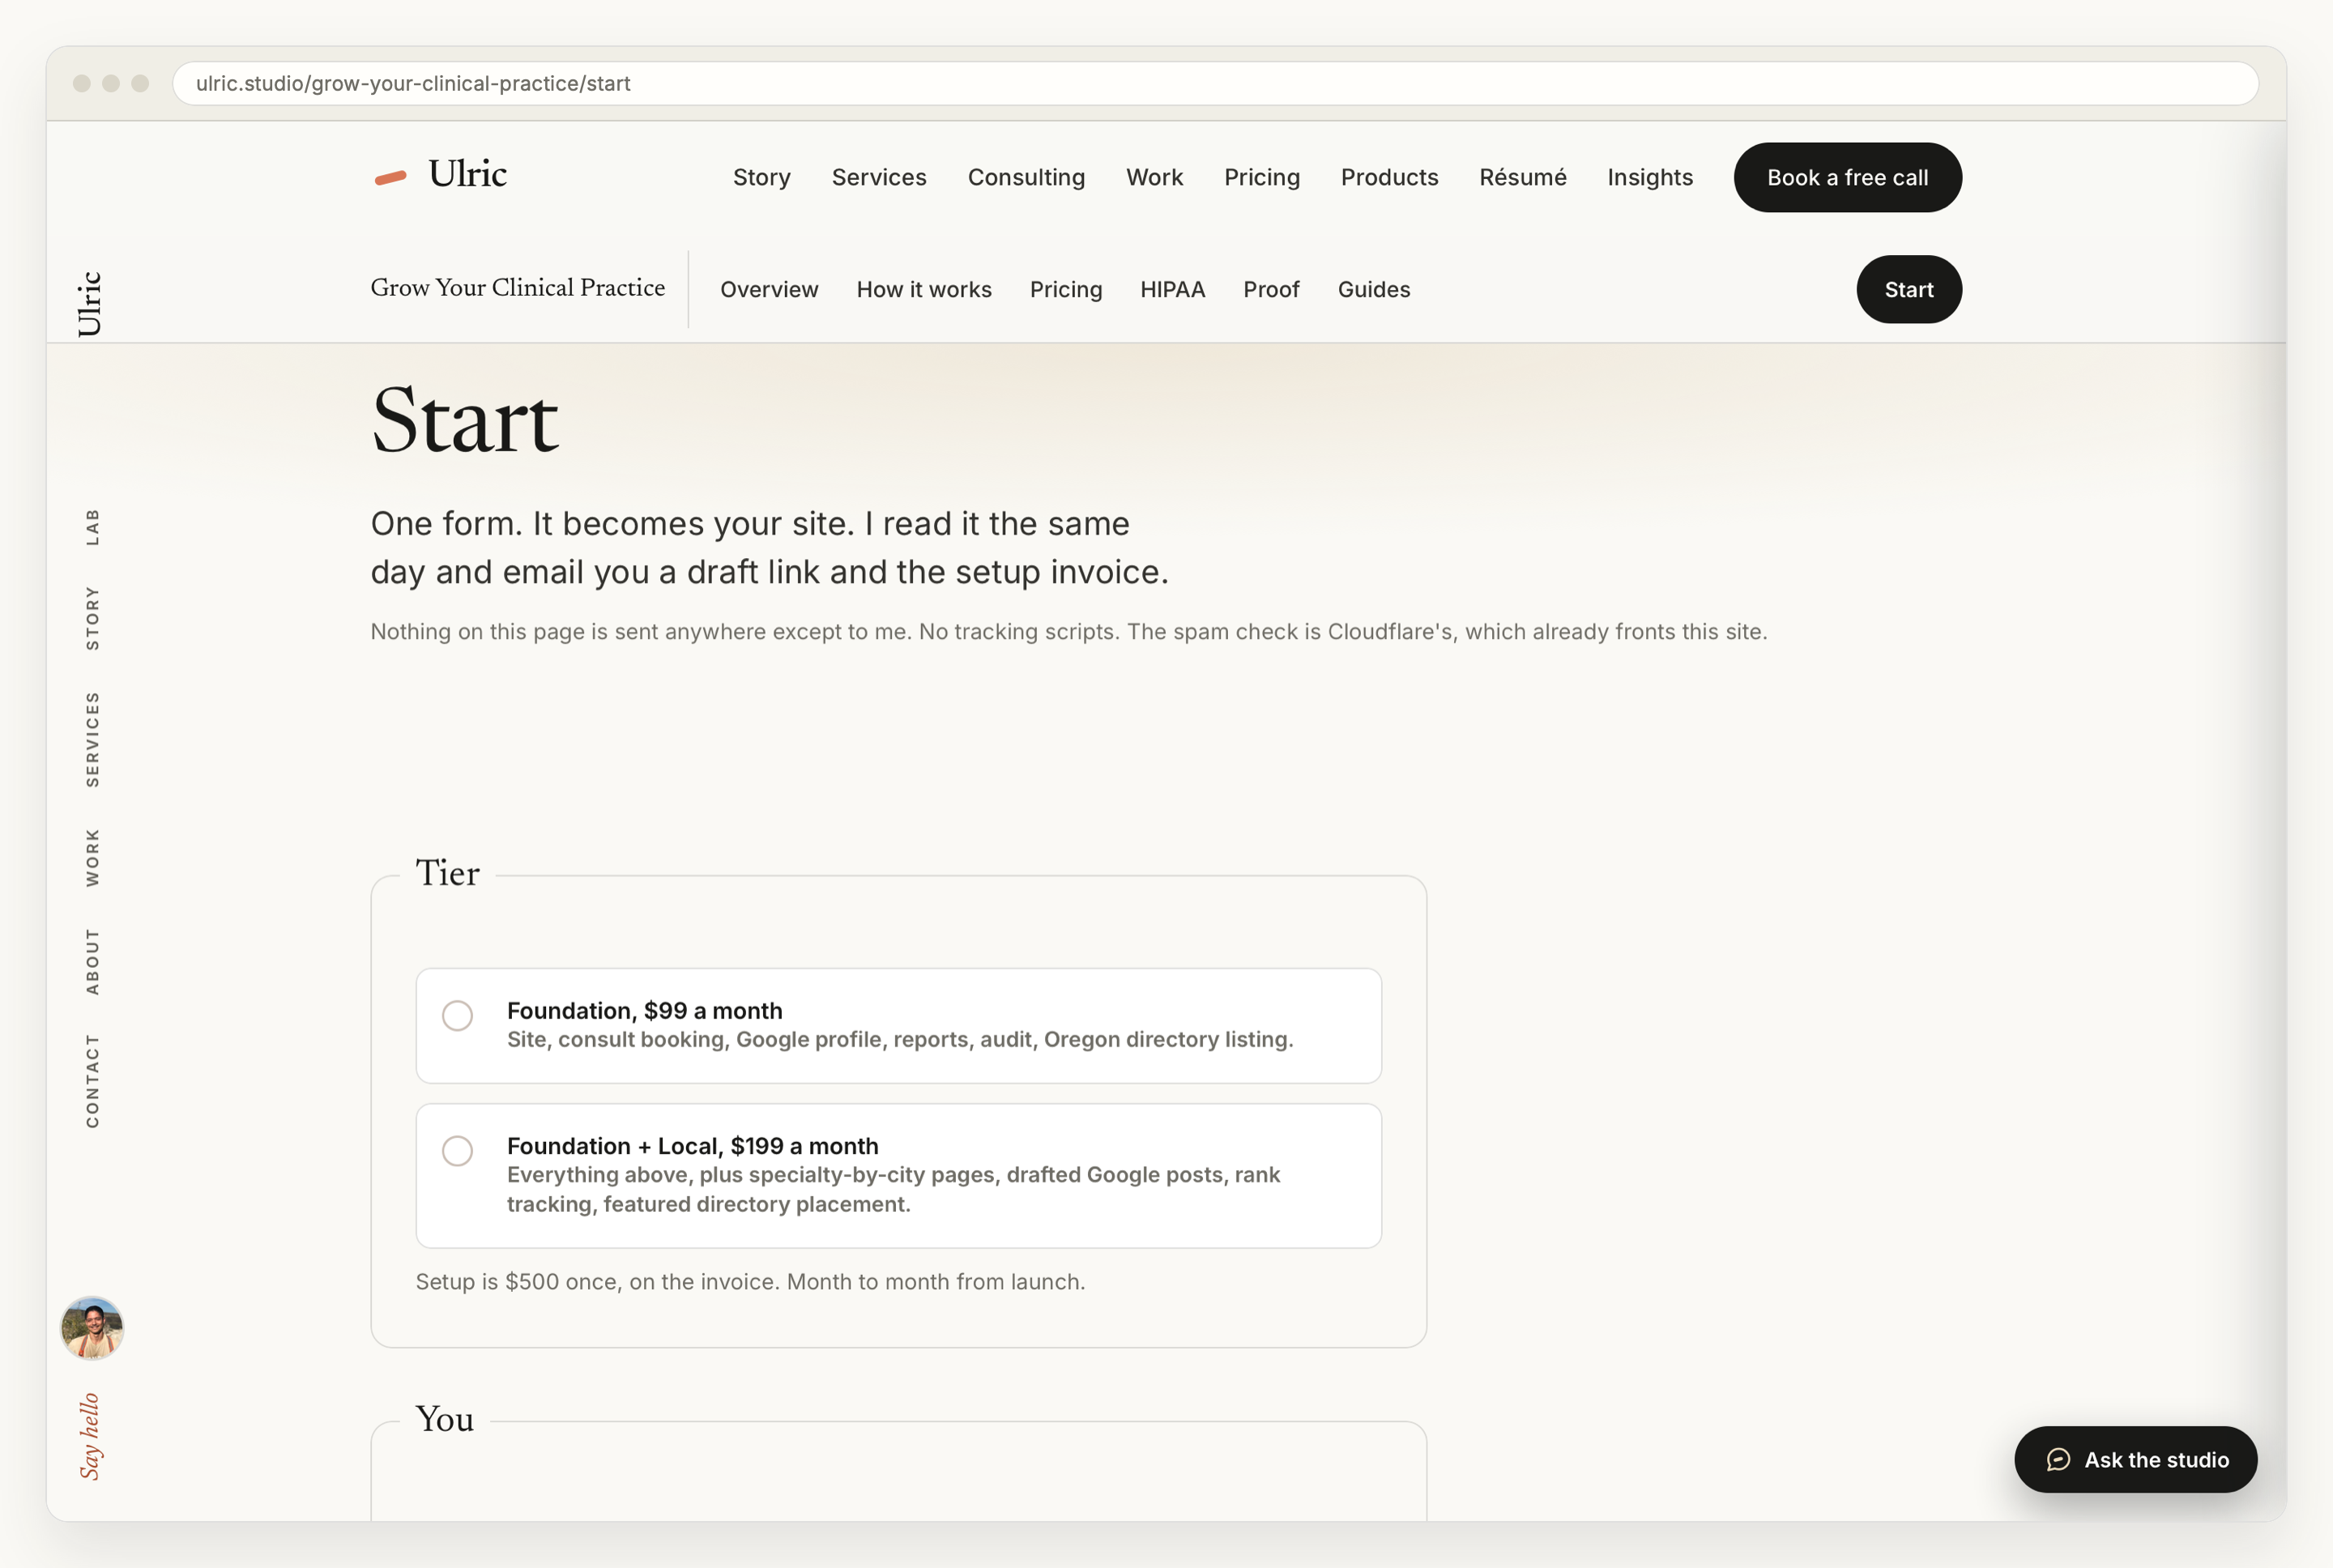Open WORK in the side rail

pyautogui.click(x=92, y=857)
